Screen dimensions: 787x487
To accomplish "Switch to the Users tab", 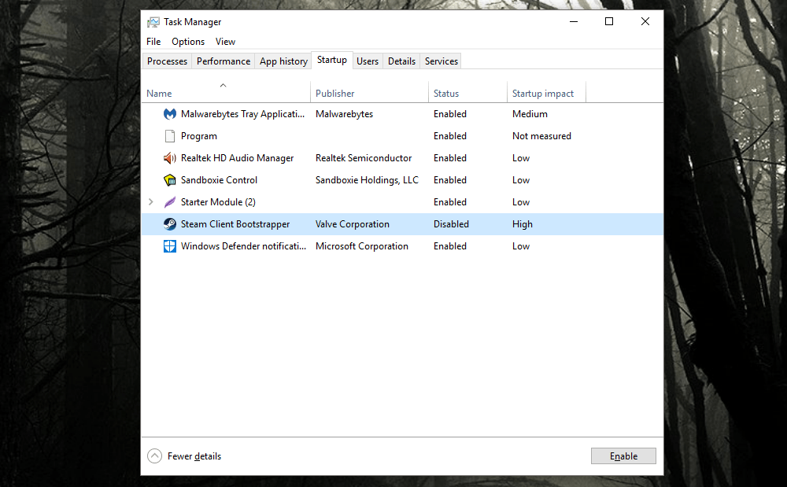I will click(x=368, y=61).
